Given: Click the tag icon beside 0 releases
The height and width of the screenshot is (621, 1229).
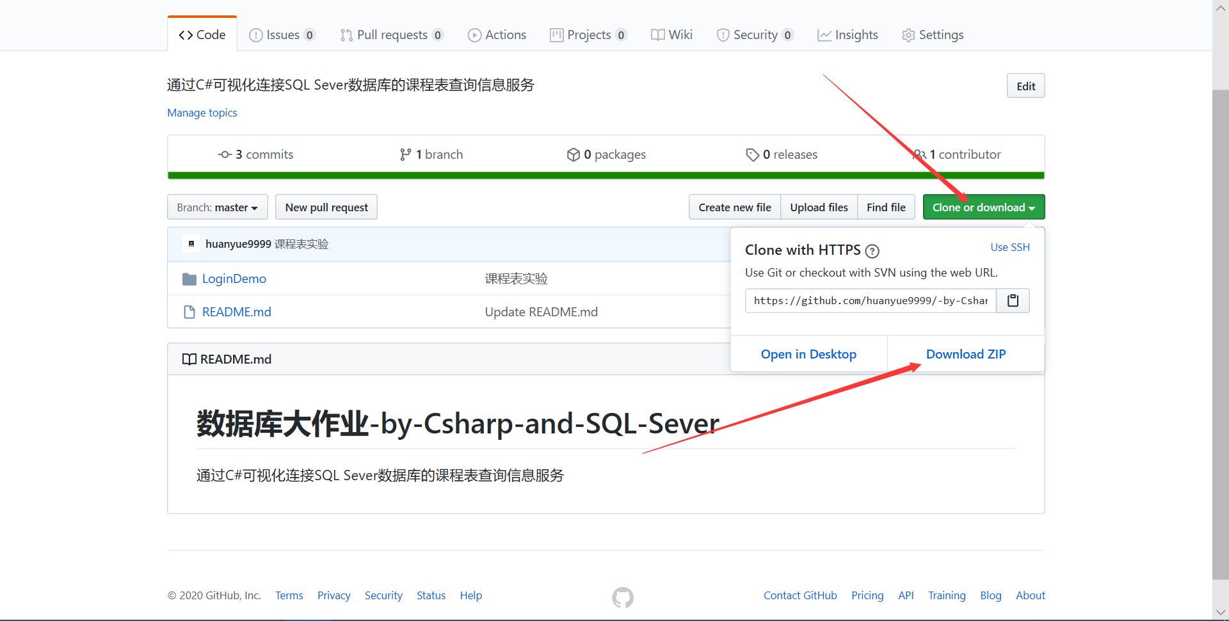Looking at the screenshot, I should [x=751, y=154].
